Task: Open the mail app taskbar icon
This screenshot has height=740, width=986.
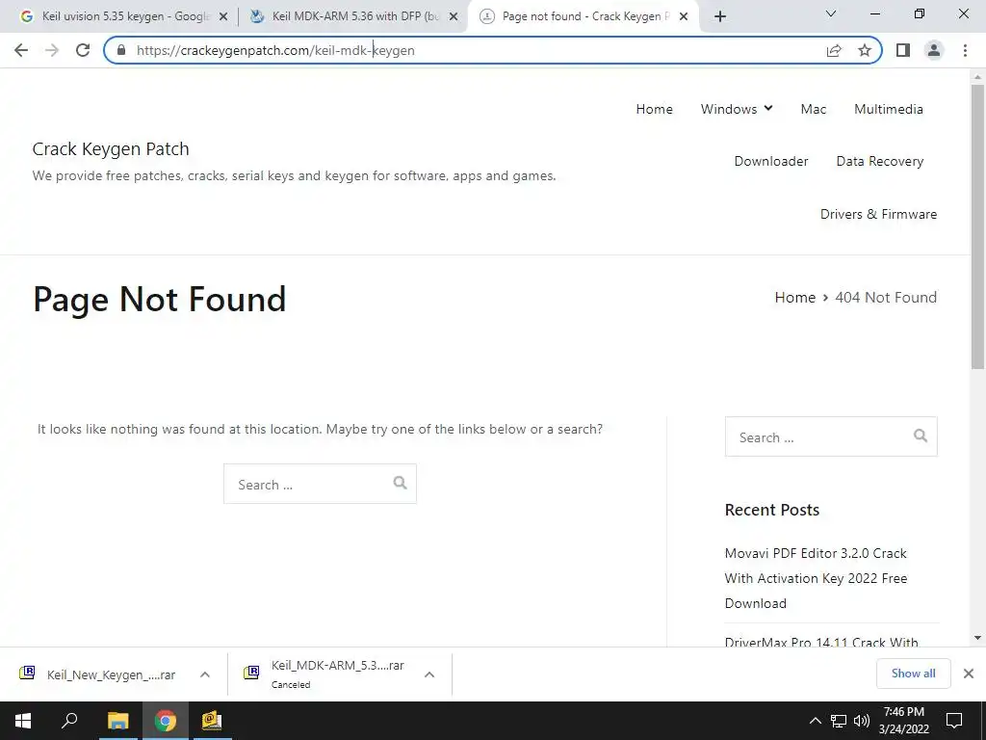Action: tap(212, 721)
